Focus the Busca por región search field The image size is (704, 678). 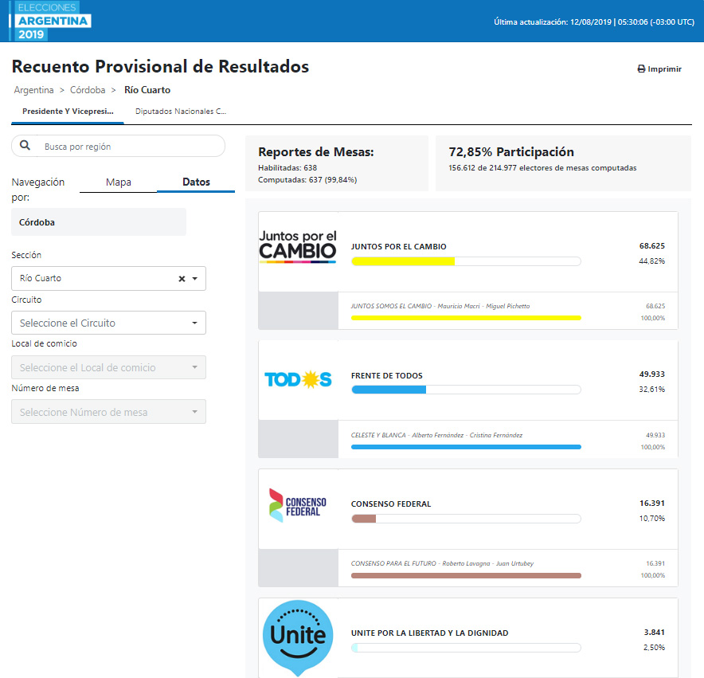point(118,146)
